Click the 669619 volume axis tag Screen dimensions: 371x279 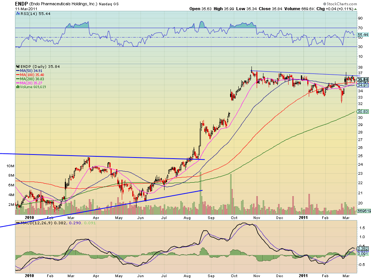[364, 211]
